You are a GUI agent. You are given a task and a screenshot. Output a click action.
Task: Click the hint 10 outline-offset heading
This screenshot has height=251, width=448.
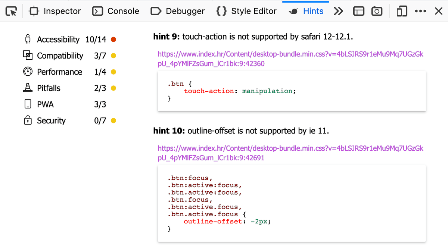[x=241, y=131]
